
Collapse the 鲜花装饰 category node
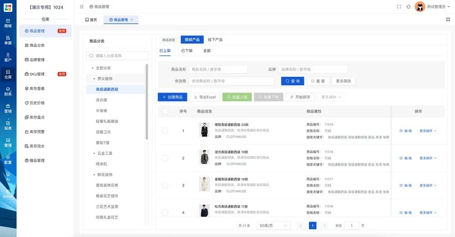click(x=94, y=175)
